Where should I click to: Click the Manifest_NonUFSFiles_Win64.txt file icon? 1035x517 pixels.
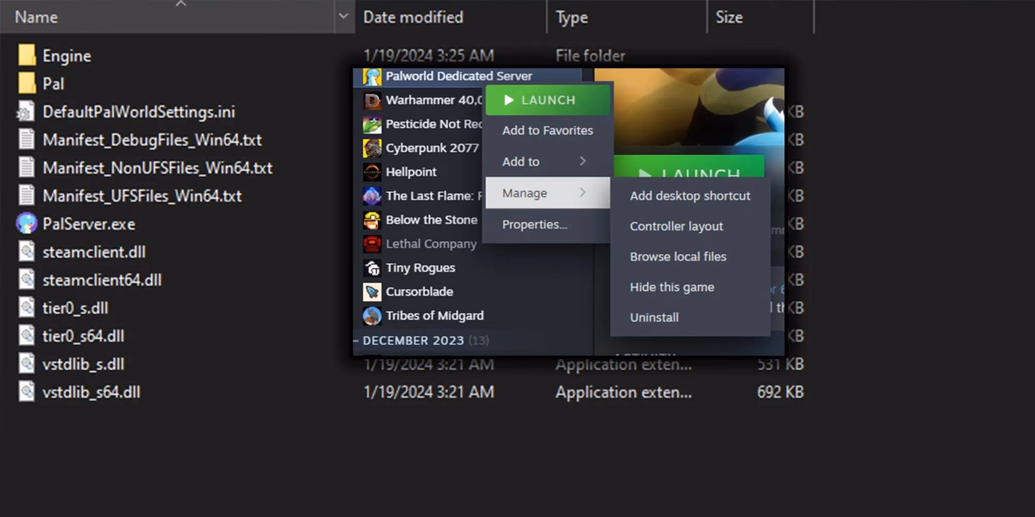(x=26, y=167)
